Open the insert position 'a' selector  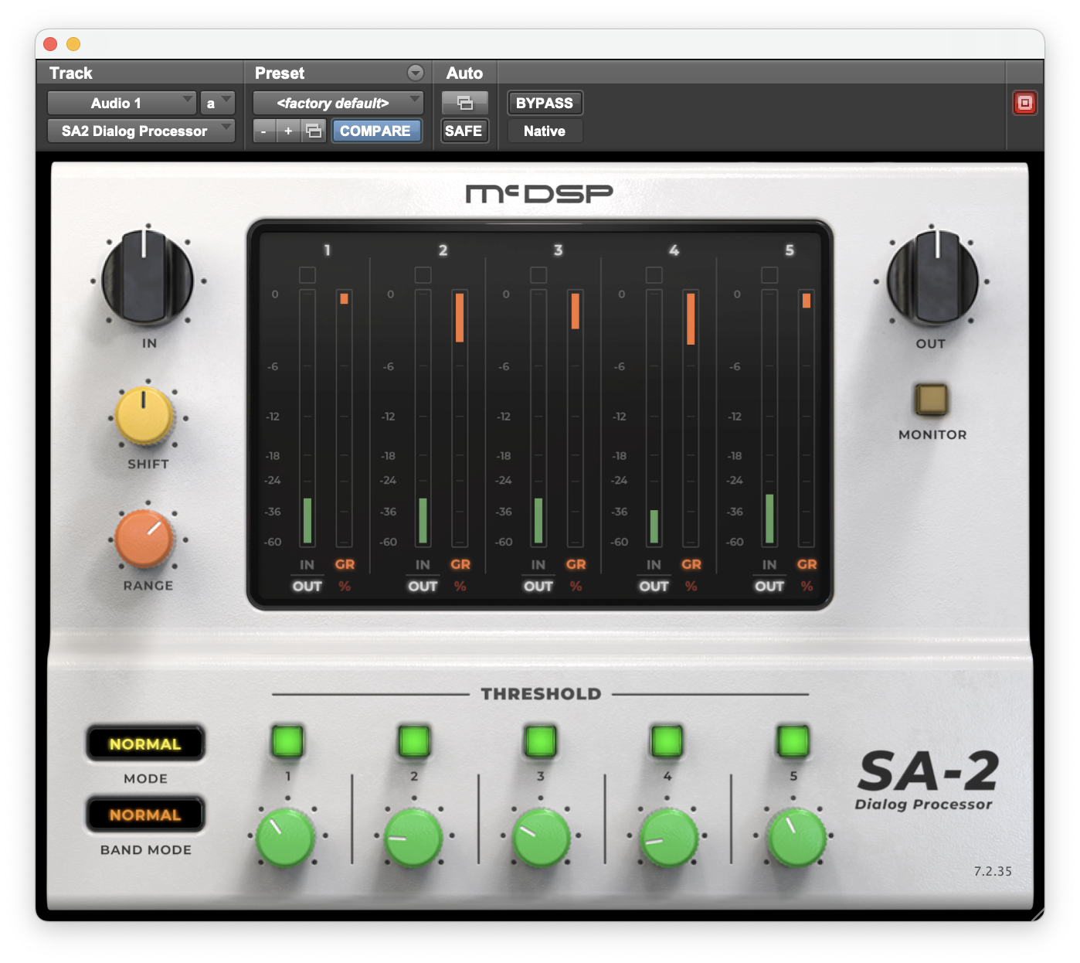[217, 103]
